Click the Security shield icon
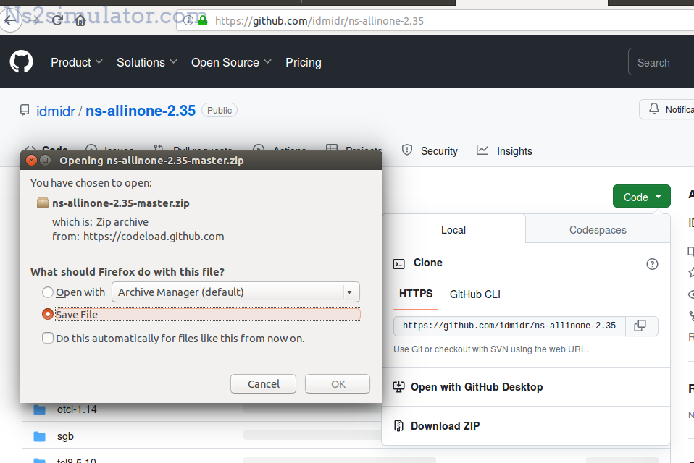 coord(406,150)
